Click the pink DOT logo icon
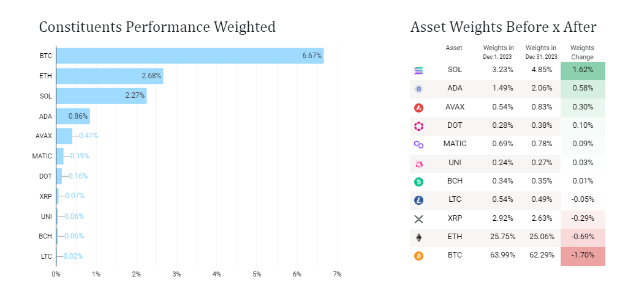This screenshot has width=628, height=285. (x=419, y=126)
